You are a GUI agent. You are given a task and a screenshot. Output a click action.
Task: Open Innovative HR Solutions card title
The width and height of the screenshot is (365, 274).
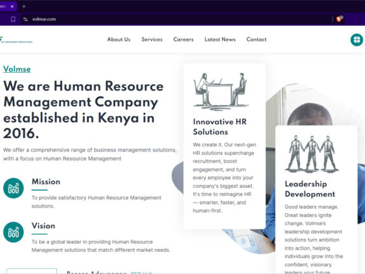point(220,127)
